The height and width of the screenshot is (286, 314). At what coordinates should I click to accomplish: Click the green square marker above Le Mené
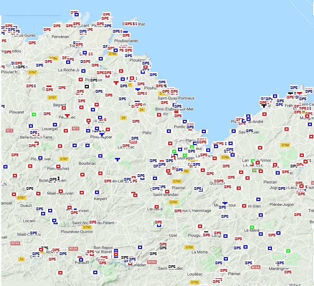click(252, 227)
